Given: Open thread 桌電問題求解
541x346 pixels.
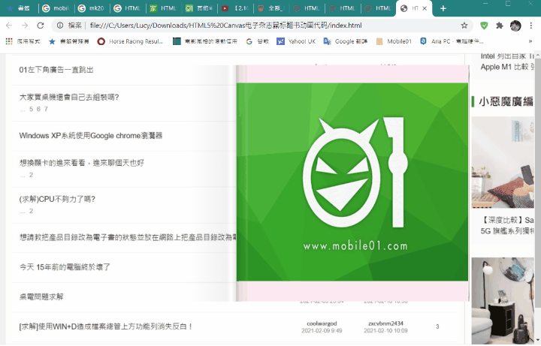Looking at the screenshot, I should tap(41, 296).
